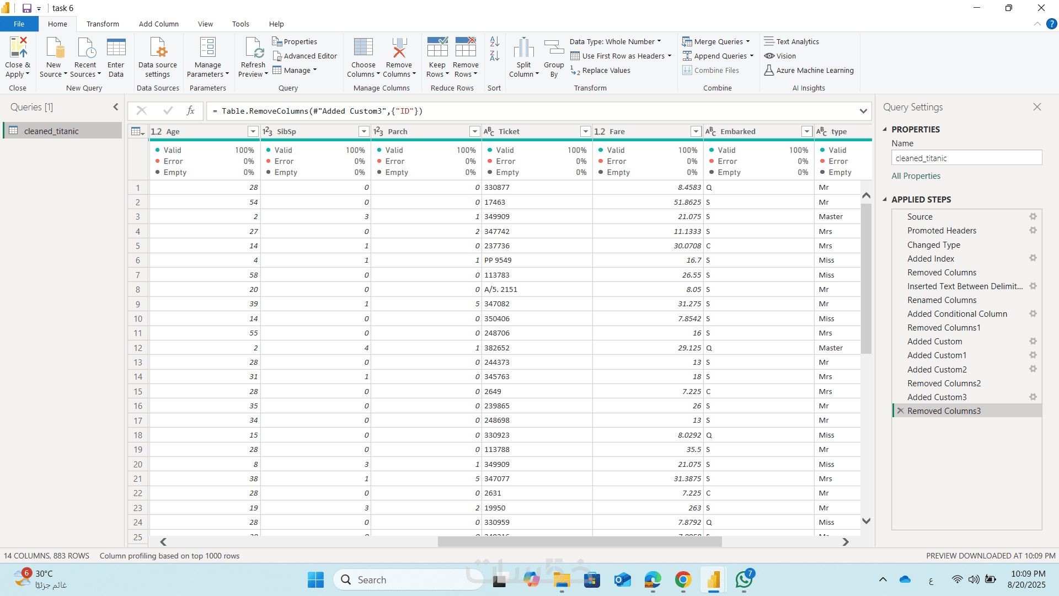
Task: Sort ascending with the A-Z icon
Action: tap(494, 41)
